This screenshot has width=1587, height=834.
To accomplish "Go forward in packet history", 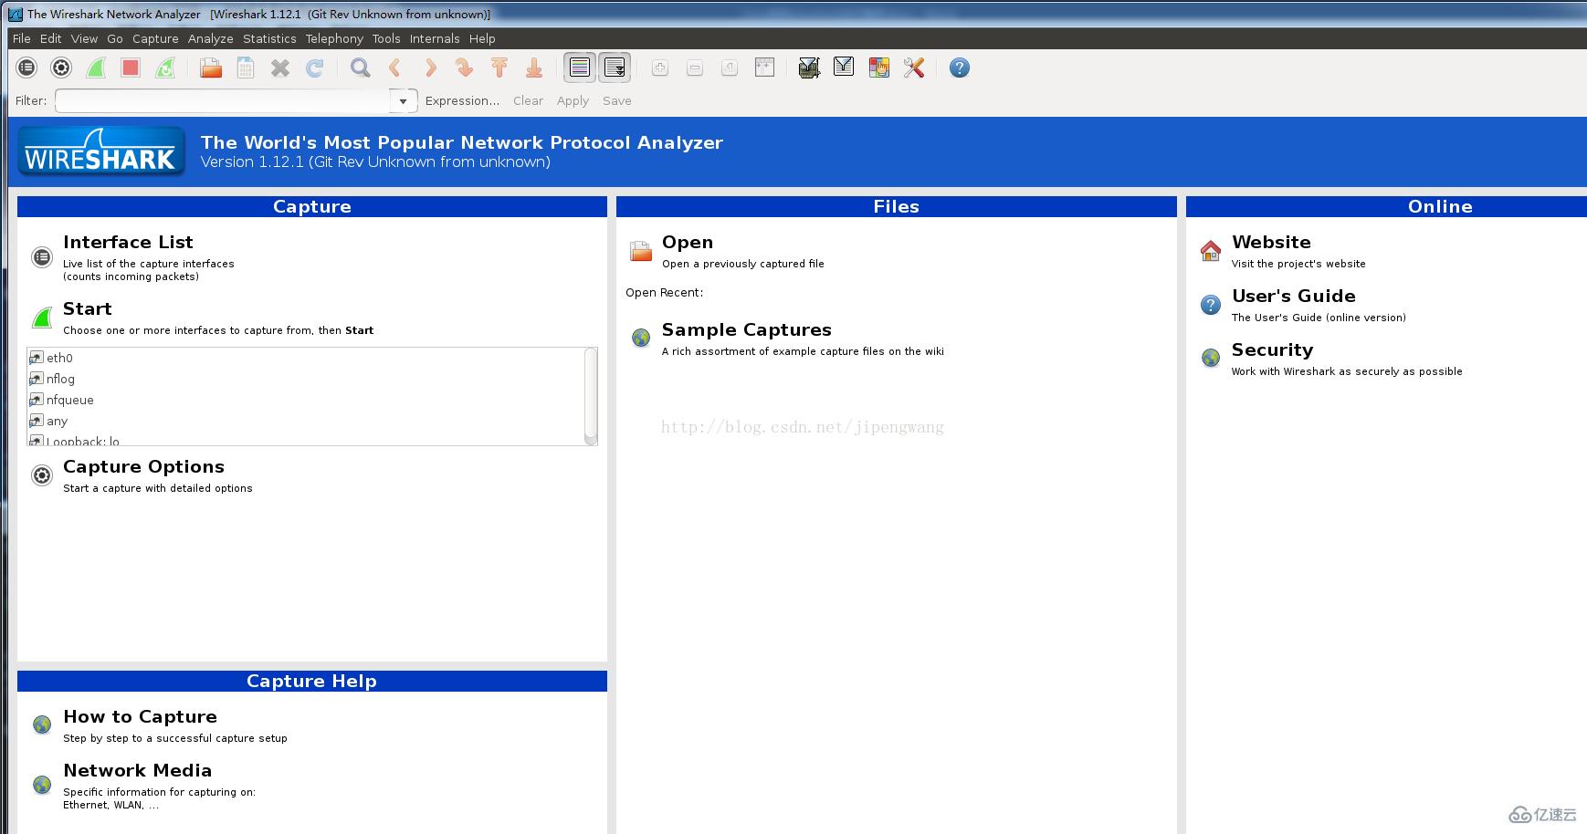I will (x=430, y=68).
